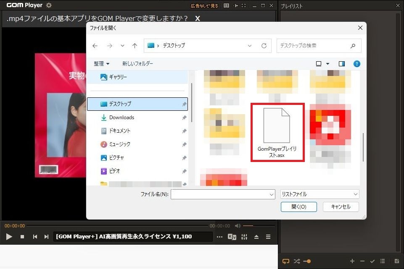The image size is (404, 269).
Task: Expand the 整理 dropdown menu
Action: pos(101,64)
